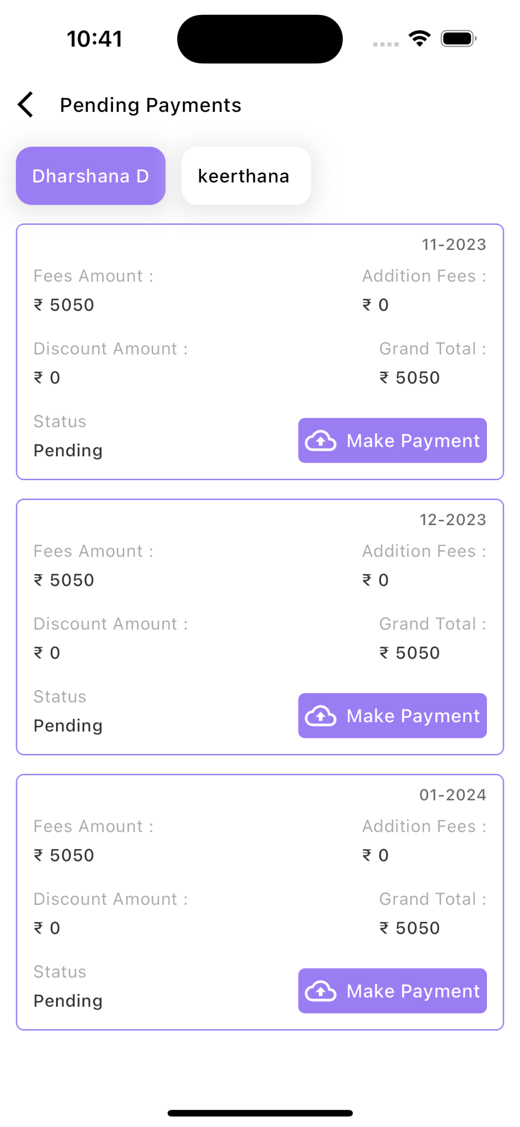Screen dimensions: 520x1127
Task: Tap the 01-2024 date label
Action: 453,795
